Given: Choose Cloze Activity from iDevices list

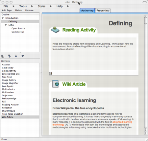Looking at the screenshot, I should click(x=9, y=71).
